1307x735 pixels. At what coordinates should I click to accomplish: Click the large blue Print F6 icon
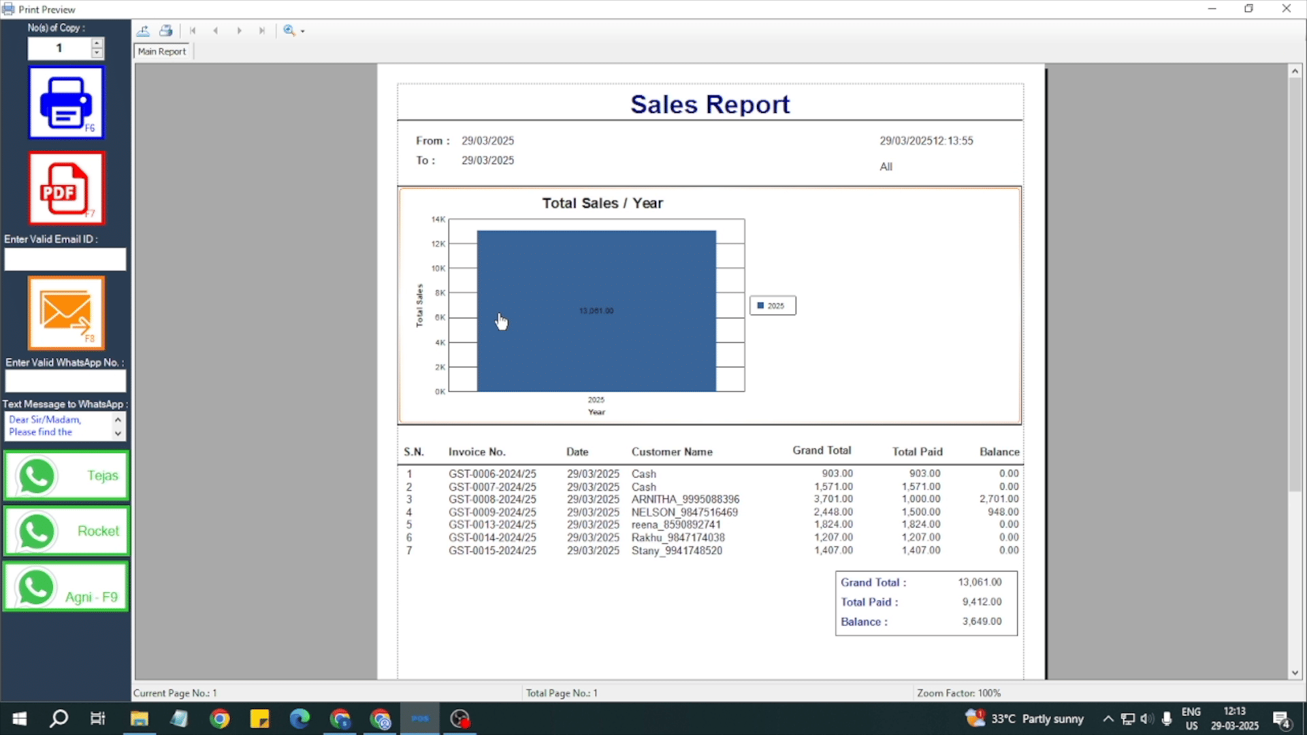click(66, 103)
